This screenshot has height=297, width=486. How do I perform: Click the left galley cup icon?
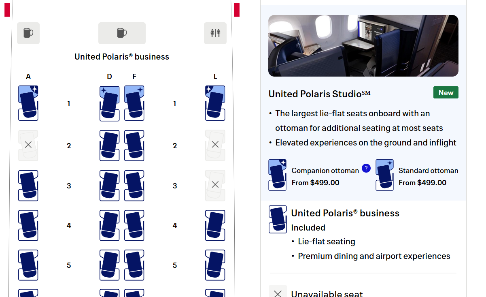28,33
